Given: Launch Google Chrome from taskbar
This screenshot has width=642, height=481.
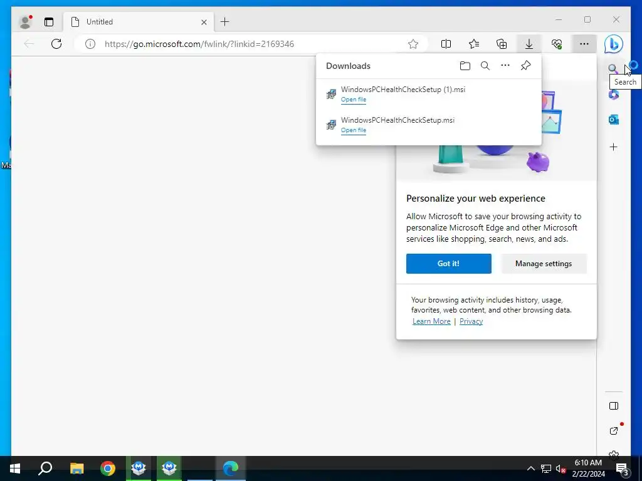Looking at the screenshot, I should (x=108, y=468).
